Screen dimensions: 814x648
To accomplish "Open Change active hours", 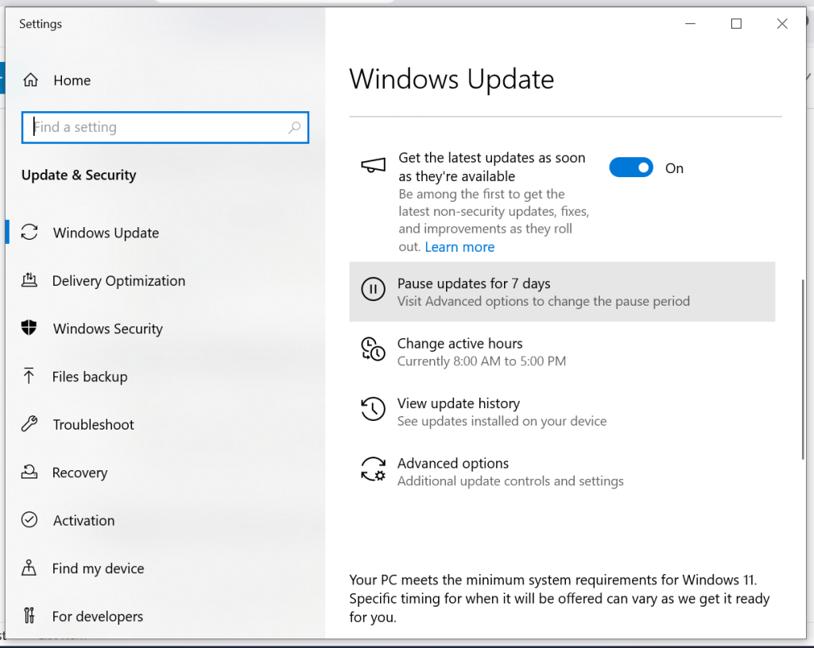I will tap(459, 344).
